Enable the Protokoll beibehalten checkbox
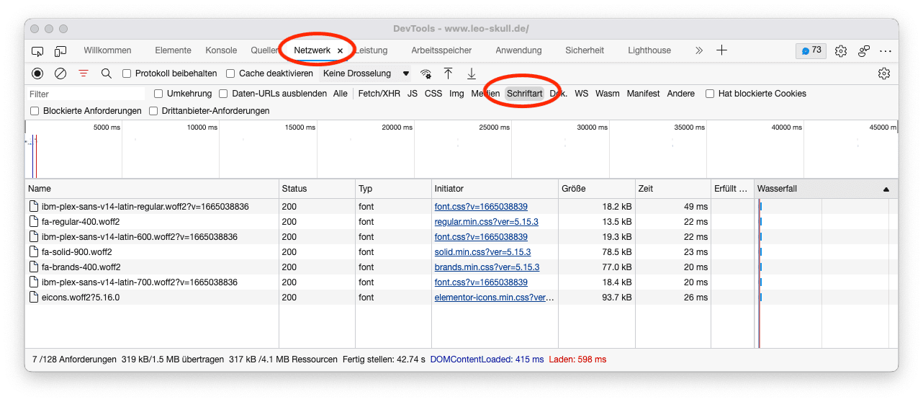This screenshot has width=923, height=402. point(127,73)
